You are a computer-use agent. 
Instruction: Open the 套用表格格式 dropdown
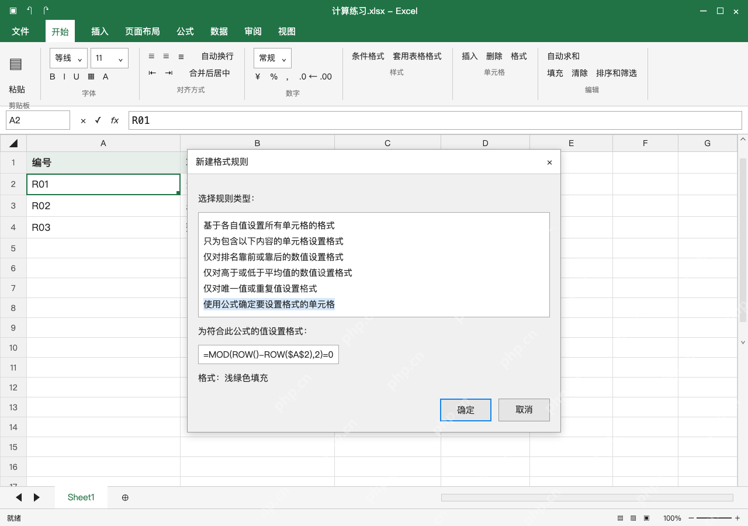pyautogui.click(x=417, y=56)
